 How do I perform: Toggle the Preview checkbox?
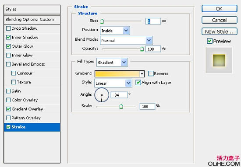[x=209, y=41]
